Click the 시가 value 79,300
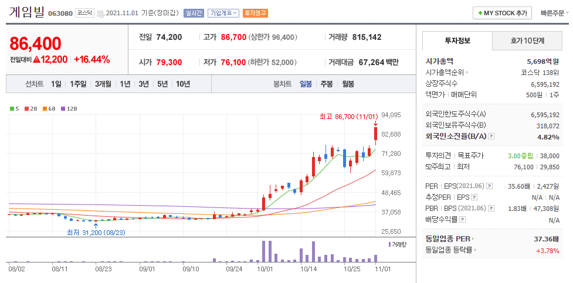 [x=169, y=63]
